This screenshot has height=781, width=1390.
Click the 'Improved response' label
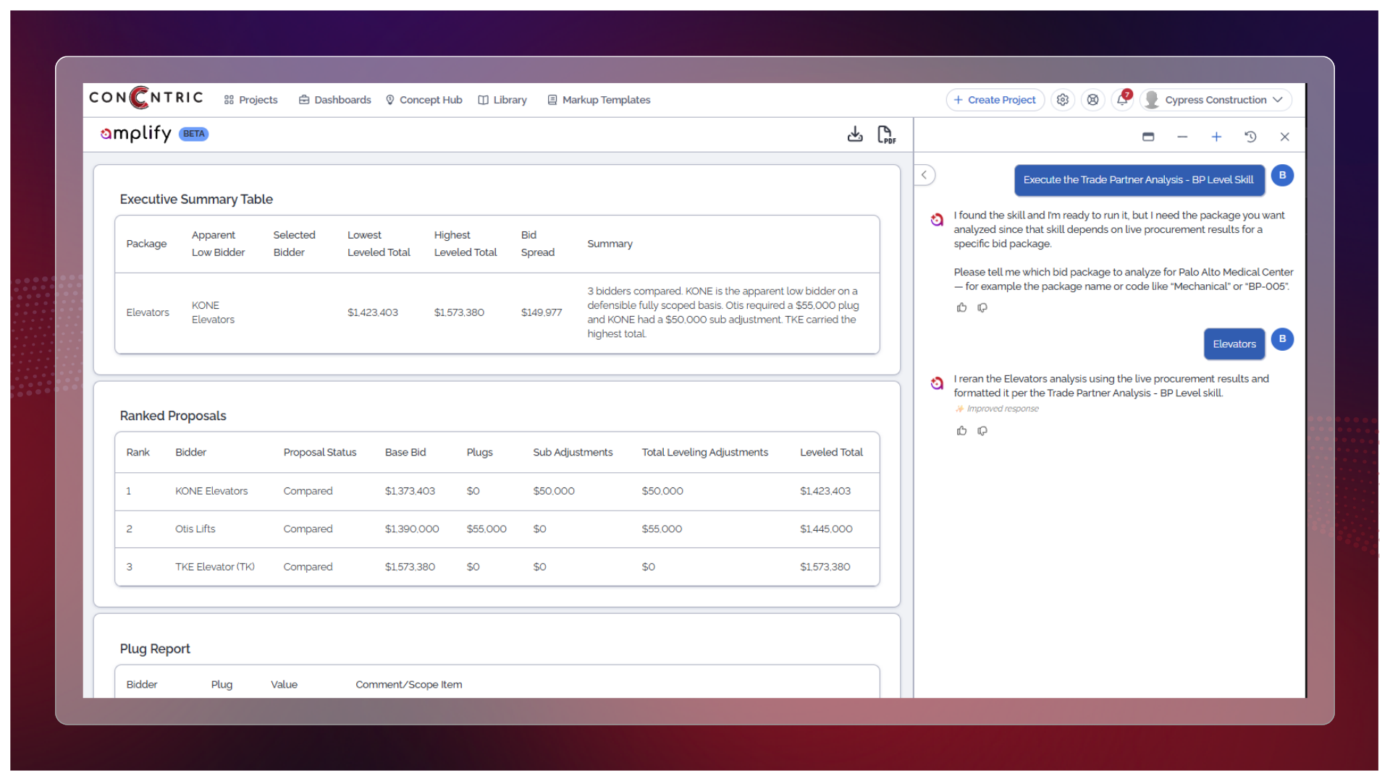tap(1003, 409)
